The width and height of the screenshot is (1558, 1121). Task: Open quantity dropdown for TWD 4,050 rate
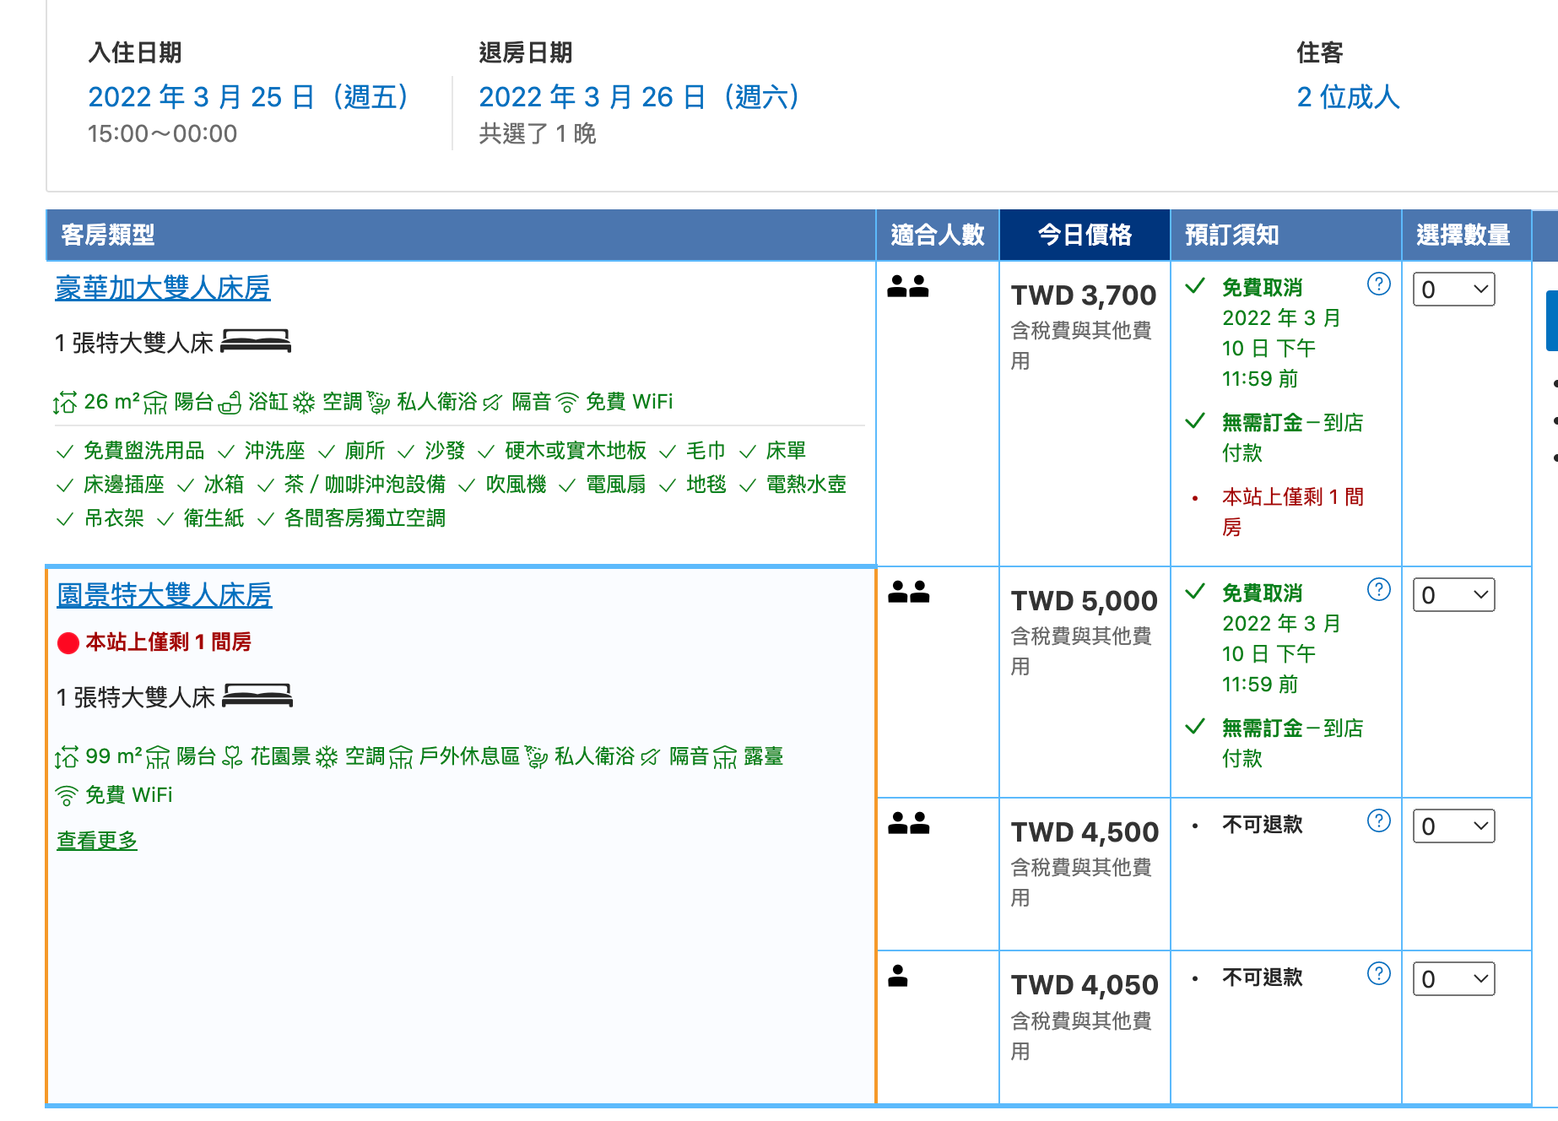[1453, 979]
